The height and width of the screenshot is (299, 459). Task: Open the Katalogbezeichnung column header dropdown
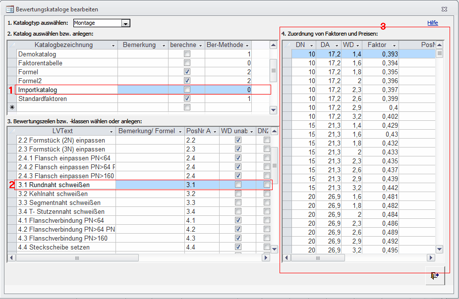(x=114, y=45)
